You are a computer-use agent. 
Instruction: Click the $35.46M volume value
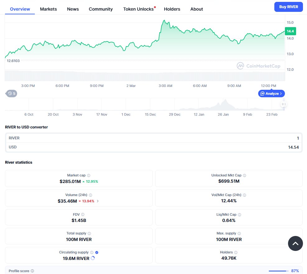point(67,201)
